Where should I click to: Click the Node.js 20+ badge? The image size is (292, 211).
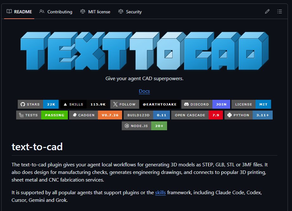(144, 126)
